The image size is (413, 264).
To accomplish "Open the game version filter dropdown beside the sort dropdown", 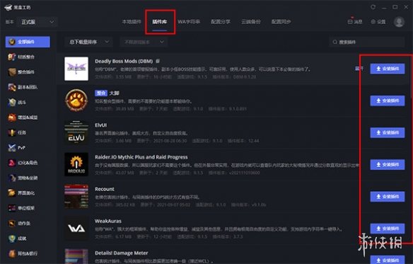I will tap(144, 42).
